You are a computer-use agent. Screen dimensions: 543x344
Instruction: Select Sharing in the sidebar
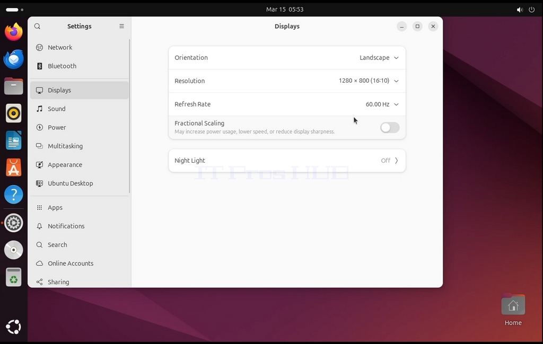[x=80, y=282]
